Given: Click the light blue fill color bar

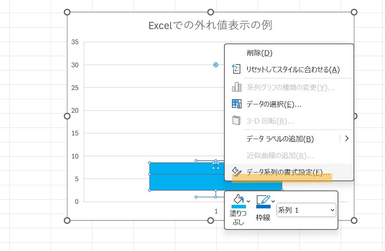Looking at the screenshot, I should 238,206.
